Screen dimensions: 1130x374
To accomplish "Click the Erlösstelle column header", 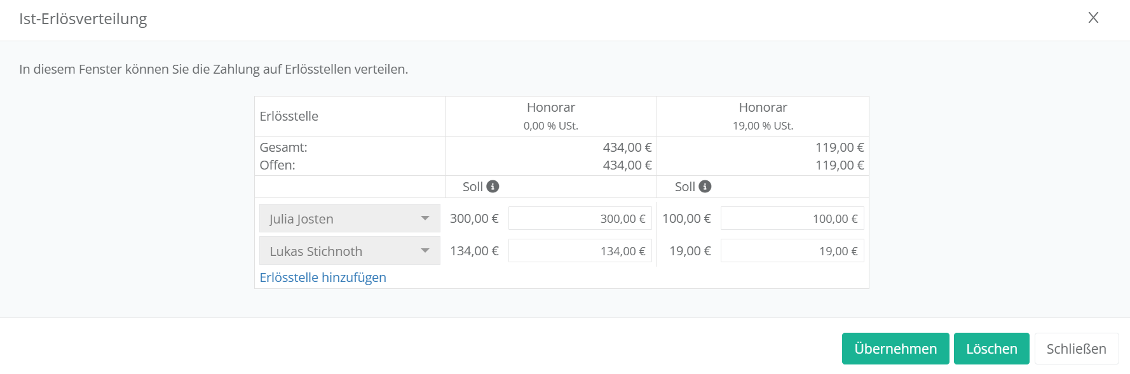I will click(x=289, y=116).
